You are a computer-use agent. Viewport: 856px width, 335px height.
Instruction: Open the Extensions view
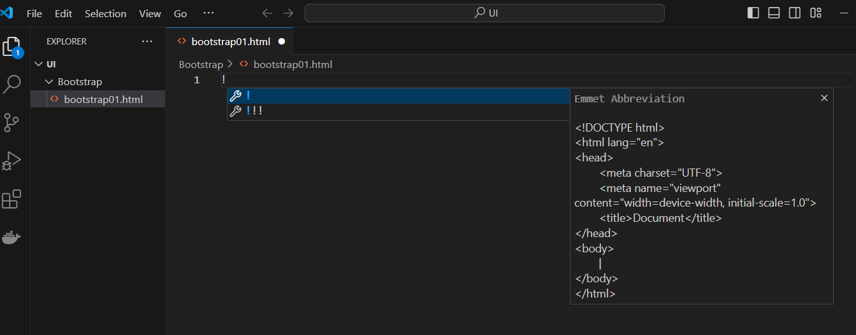12,199
